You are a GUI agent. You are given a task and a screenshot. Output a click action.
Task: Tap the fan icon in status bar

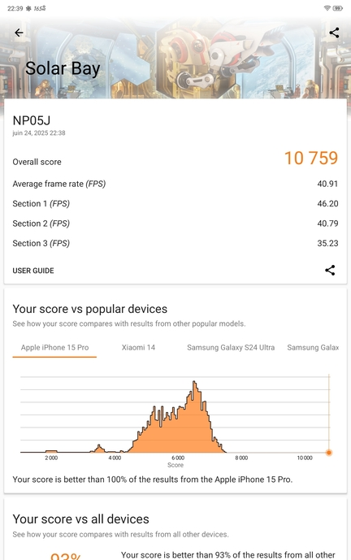click(28, 8)
